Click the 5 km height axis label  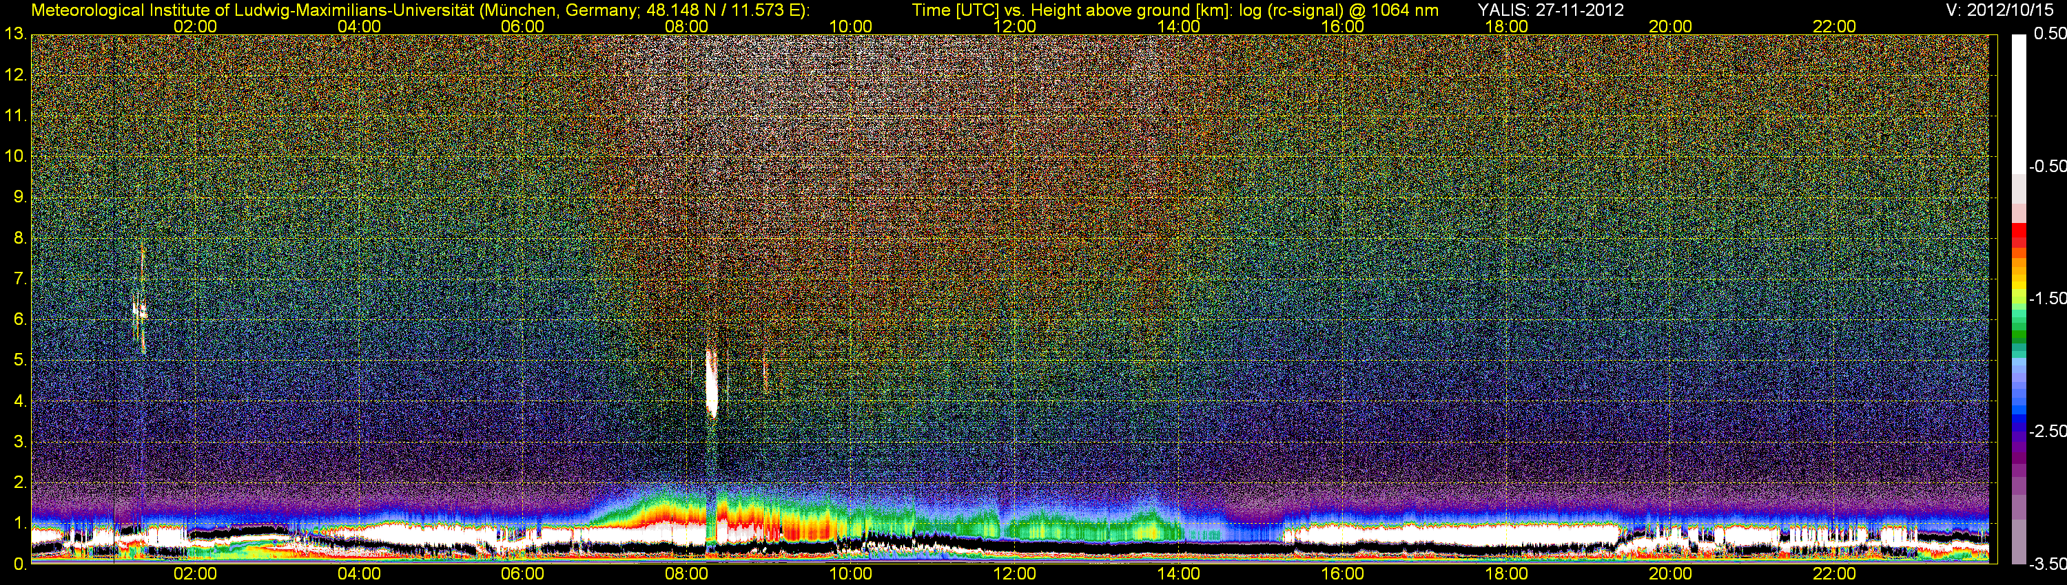click(x=20, y=360)
